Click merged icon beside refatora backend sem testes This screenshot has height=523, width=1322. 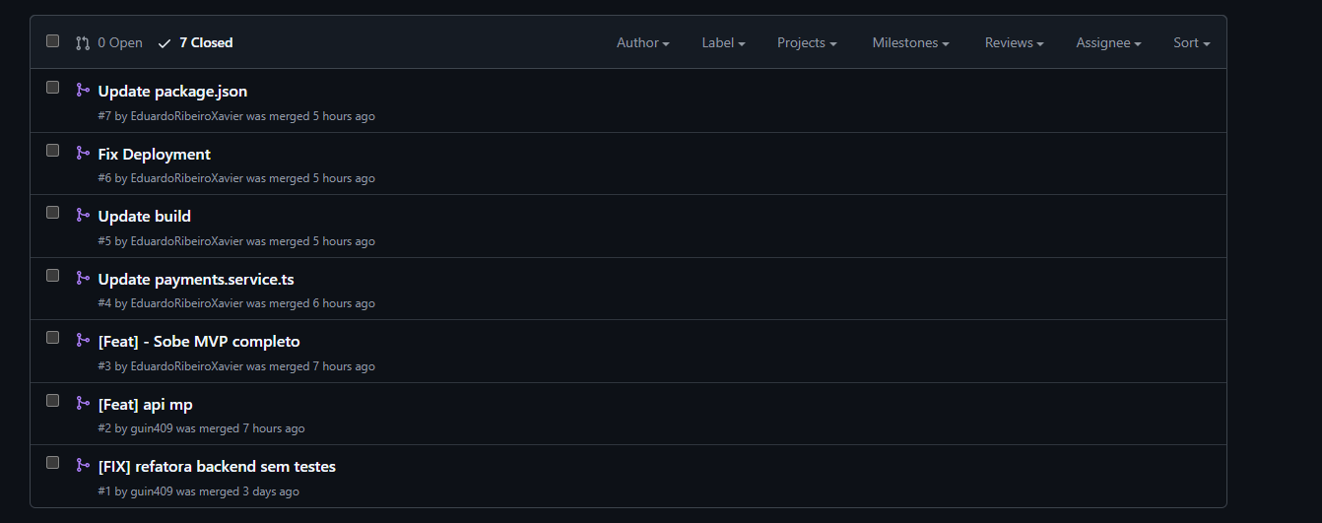point(83,465)
